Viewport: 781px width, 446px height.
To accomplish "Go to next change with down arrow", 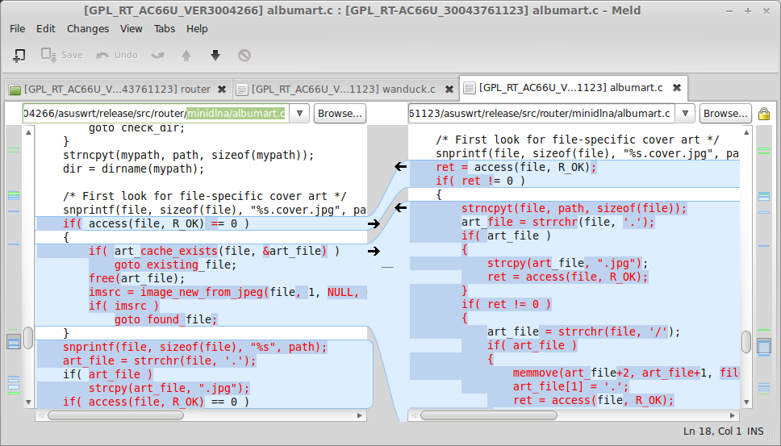I will 215,56.
